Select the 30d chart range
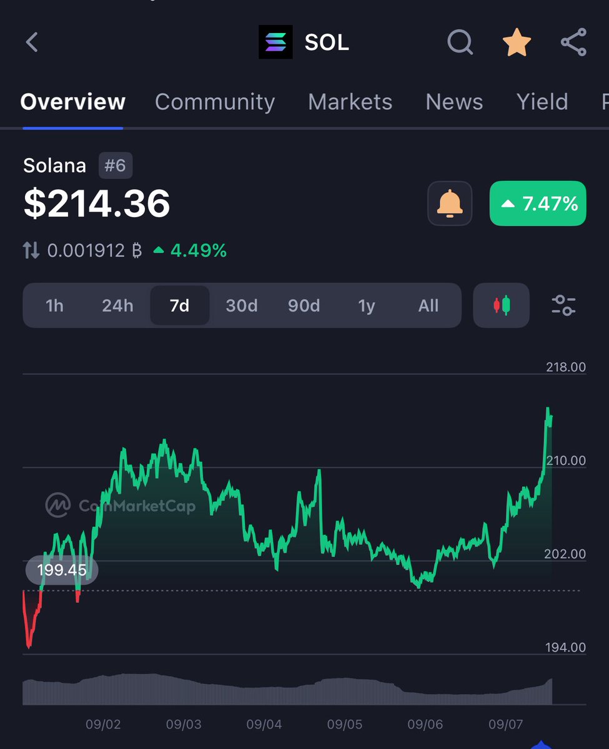609x749 pixels. 242,306
